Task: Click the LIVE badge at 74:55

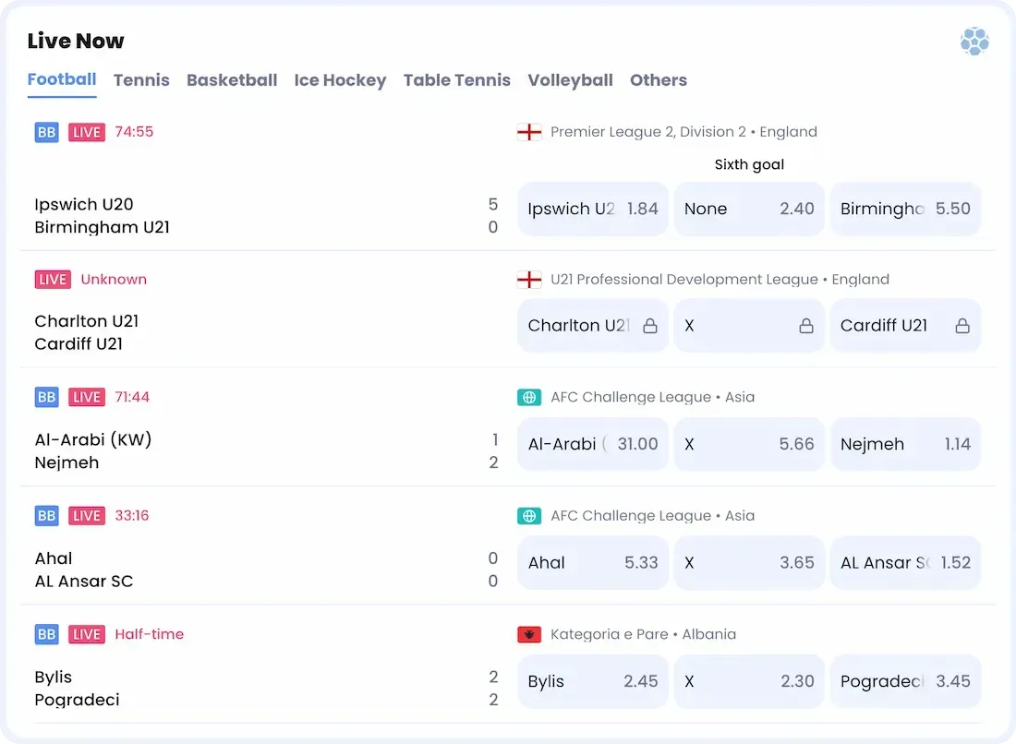Action: click(x=87, y=132)
